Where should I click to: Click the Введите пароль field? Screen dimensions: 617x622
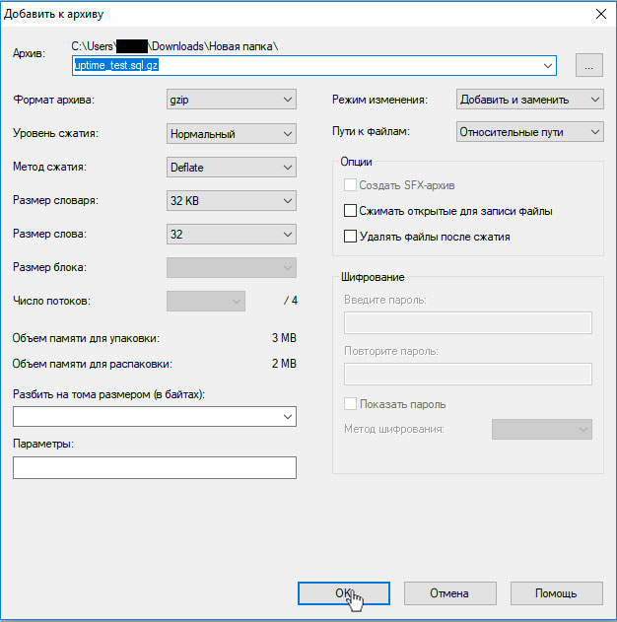468,322
